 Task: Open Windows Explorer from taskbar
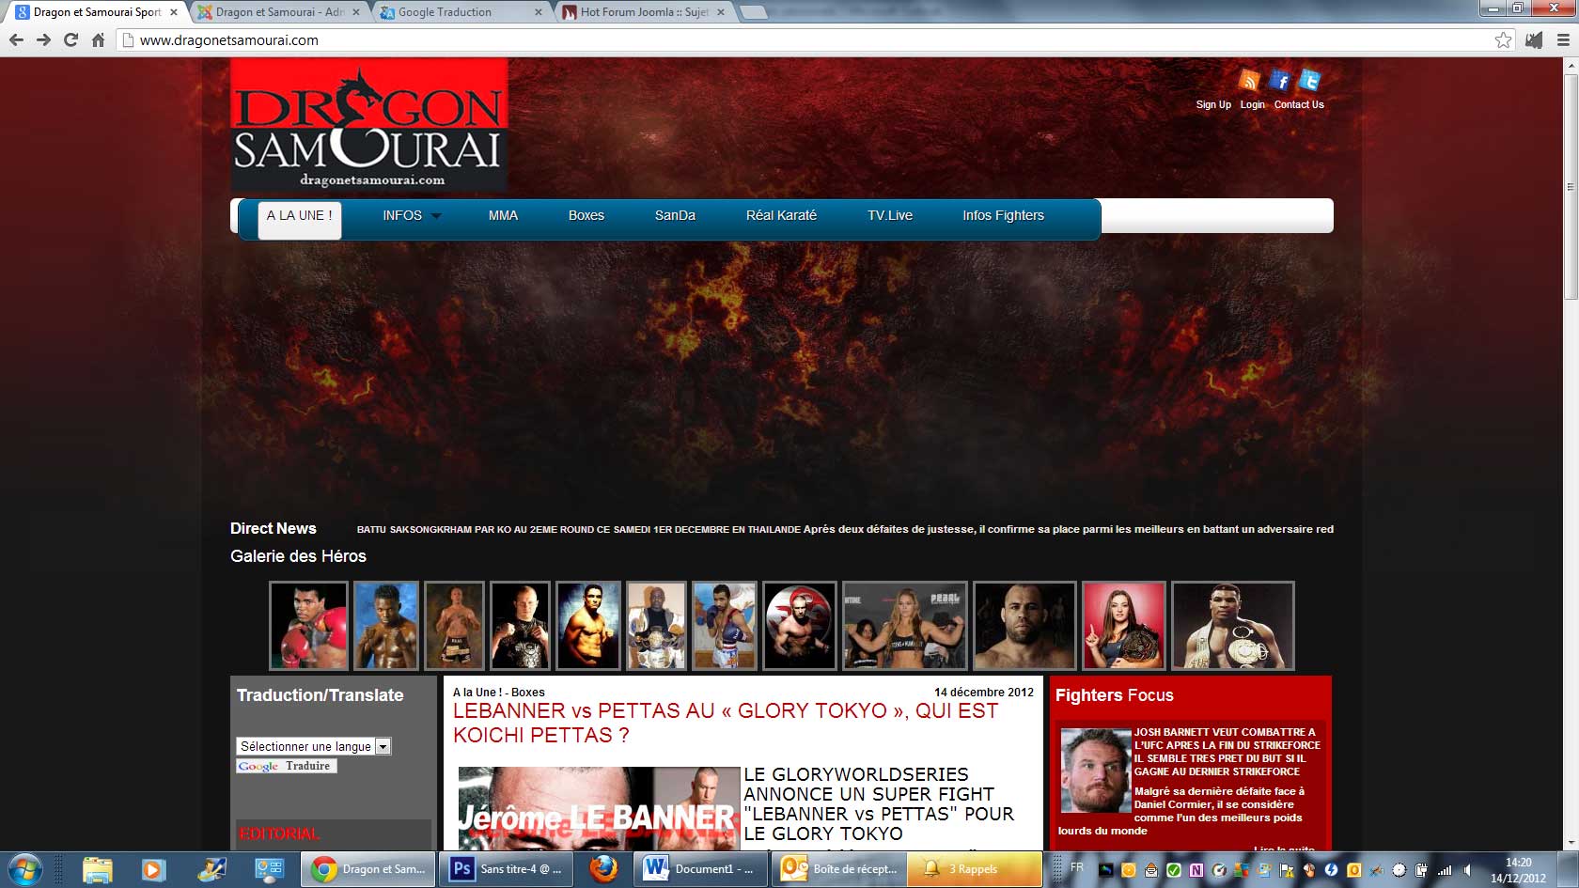97,869
